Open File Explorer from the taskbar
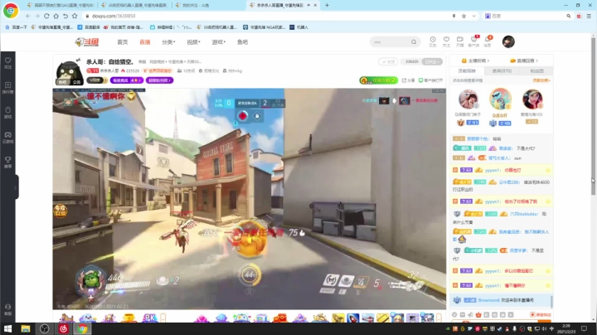The image size is (597, 335). (26, 328)
